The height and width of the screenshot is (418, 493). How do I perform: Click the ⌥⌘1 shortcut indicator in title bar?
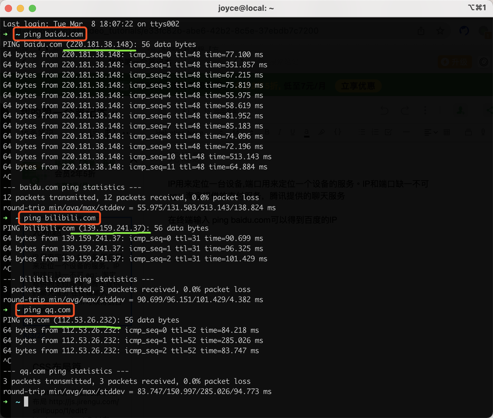point(477,8)
